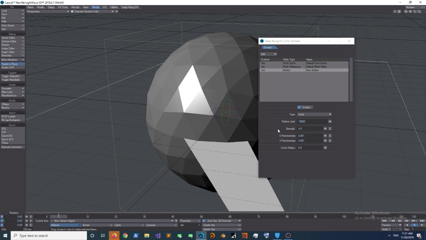Click the Undo button
Screen dimensions: 426x240
tap(386, 229)
